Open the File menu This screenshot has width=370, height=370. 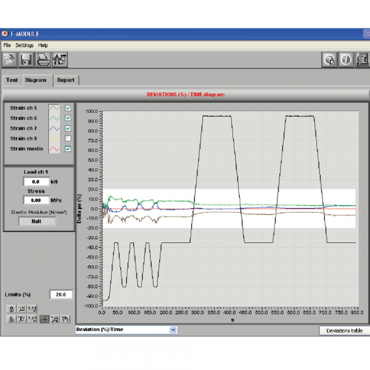point(7,45)
